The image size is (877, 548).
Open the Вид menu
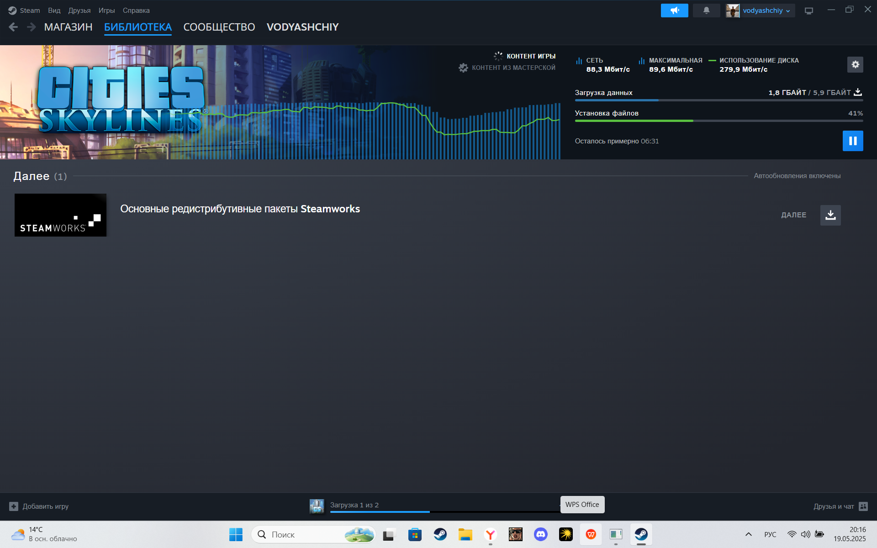[54, 11]
